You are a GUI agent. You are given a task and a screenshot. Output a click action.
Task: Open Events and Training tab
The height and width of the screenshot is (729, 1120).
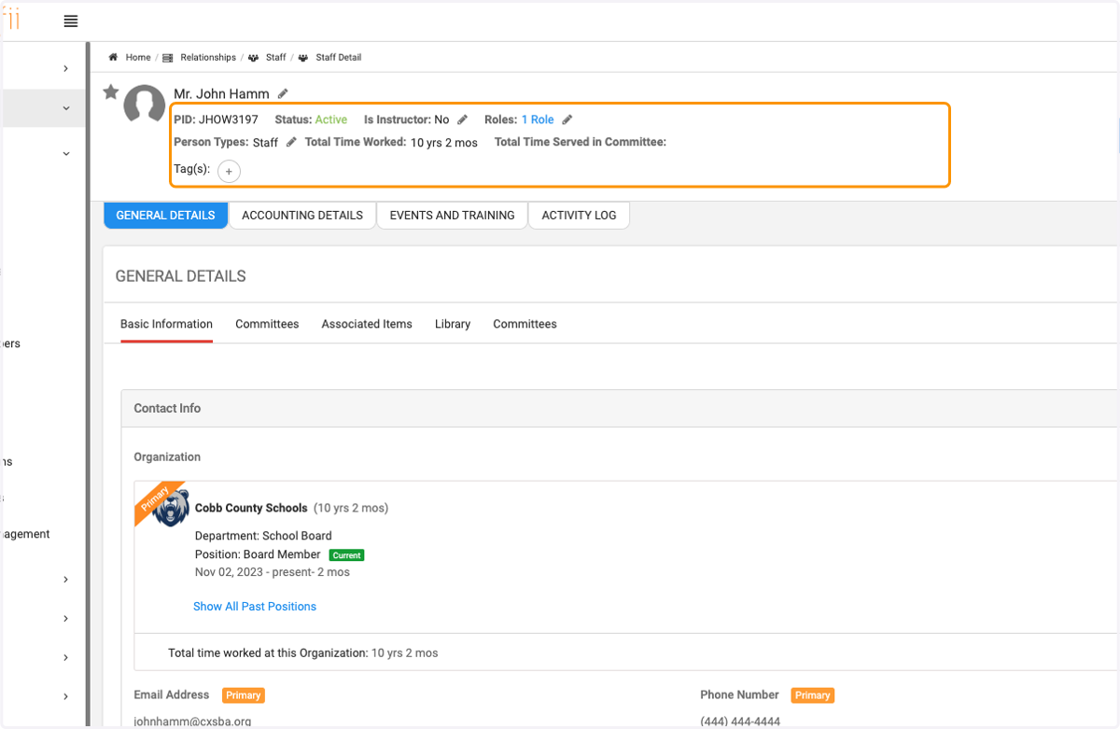pyautogui.click(x=452, y=215)
